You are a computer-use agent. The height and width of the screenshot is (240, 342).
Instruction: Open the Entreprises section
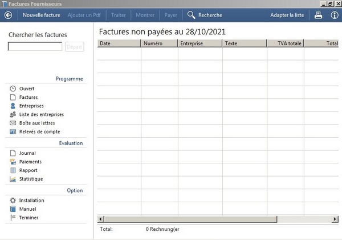pos(31,106)
